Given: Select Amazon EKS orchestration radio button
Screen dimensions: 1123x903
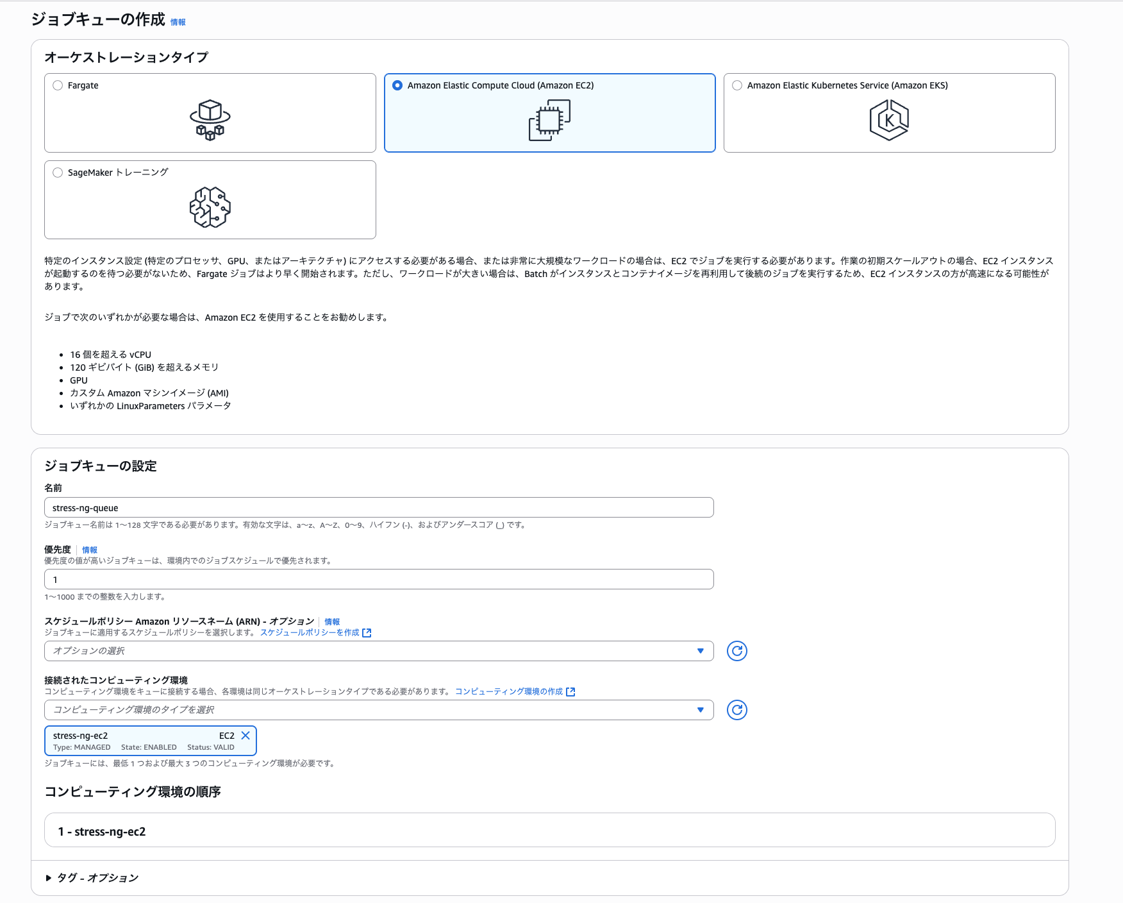Looking at the screenshot, I should pos(737,85).
